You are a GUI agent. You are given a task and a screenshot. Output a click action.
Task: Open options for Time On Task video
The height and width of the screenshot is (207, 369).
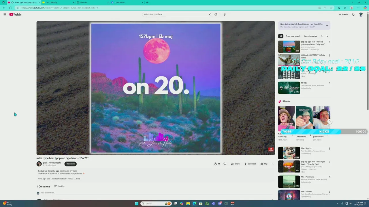329,162
